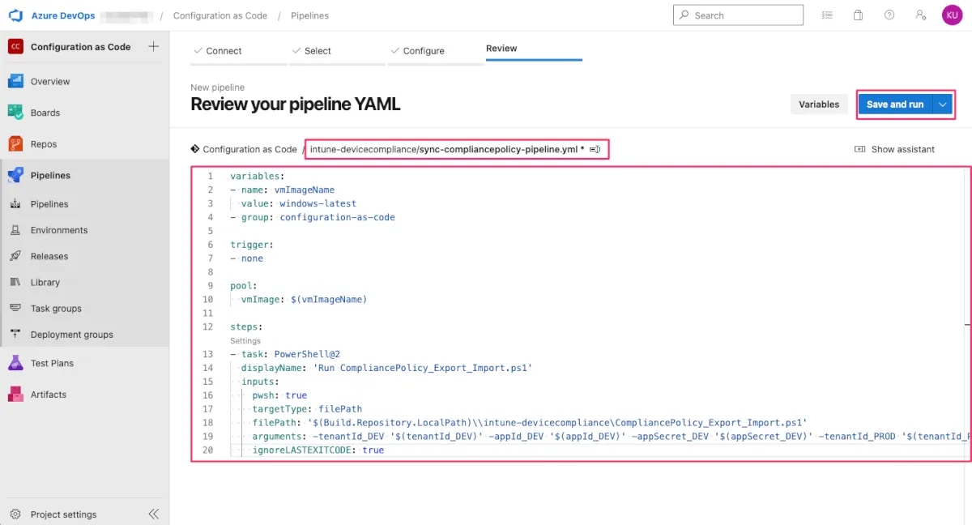This screenshot has height=525, width=972.
Task: Open the Boards section icon
Action: tap(15, 113)
